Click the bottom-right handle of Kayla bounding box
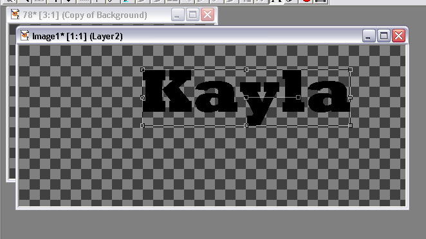The width and height of the screenshot is (426, 239). click(x=351, y=125)
